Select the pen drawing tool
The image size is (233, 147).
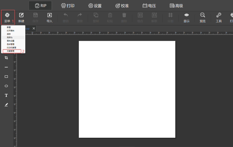(x=6, y=105)
